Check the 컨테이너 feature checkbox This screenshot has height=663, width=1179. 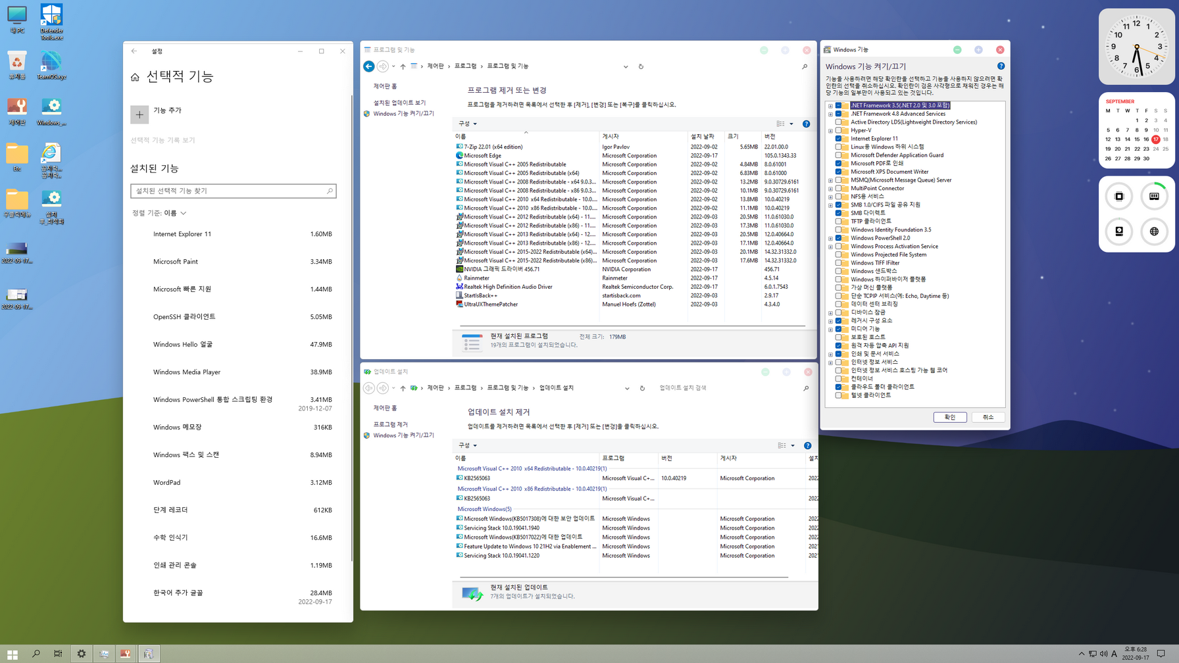pos(838,379)
